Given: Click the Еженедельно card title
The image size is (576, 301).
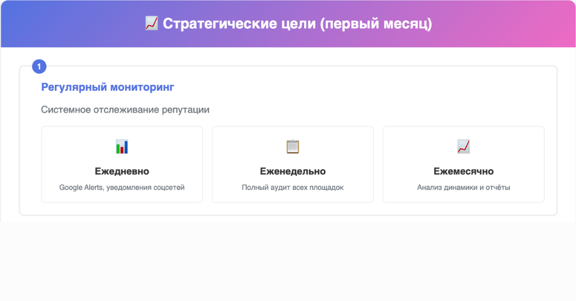Looking at the screenshot, I should point(293,171).
